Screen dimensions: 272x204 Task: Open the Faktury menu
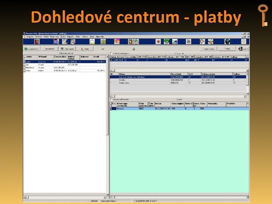pyautogui.click(x=85, y=37)
